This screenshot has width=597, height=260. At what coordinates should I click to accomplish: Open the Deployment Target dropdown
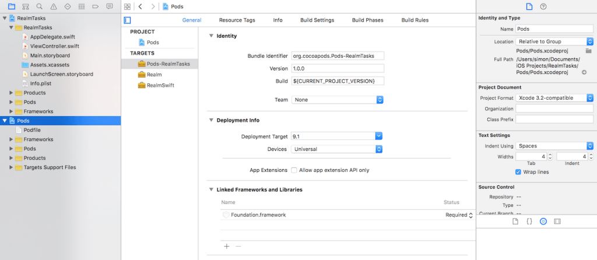pyautogui.click(x=378, y=136)
